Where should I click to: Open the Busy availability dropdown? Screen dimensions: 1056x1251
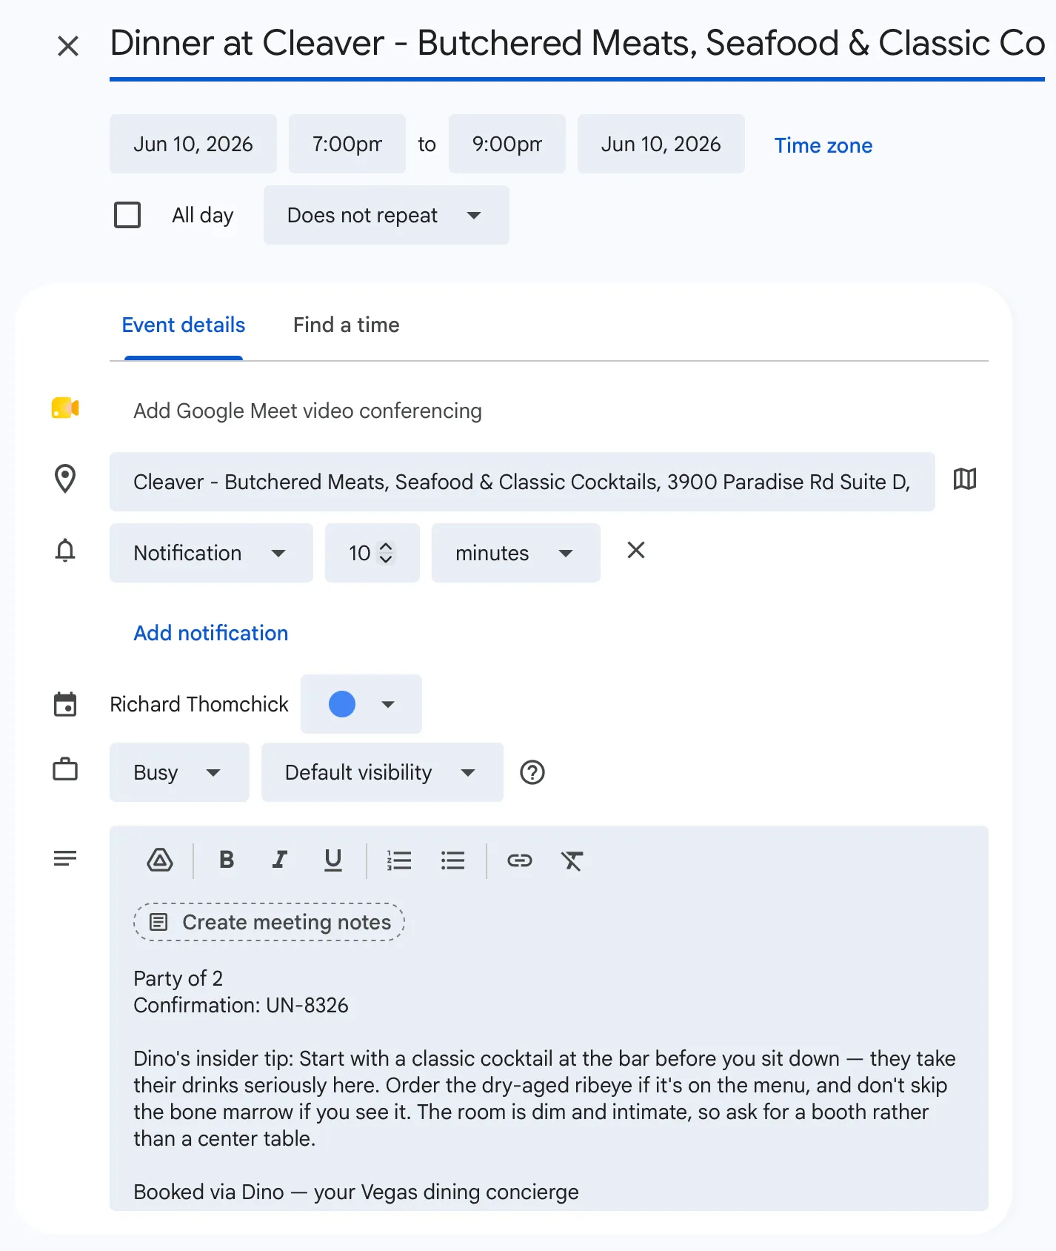[x=179, y=772]
